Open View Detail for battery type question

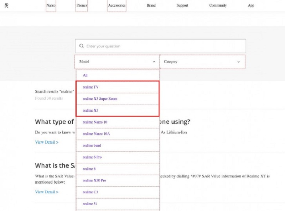click(x=47, y=142)
